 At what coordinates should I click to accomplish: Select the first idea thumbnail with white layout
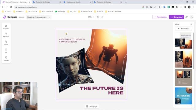tap(183, 41)
